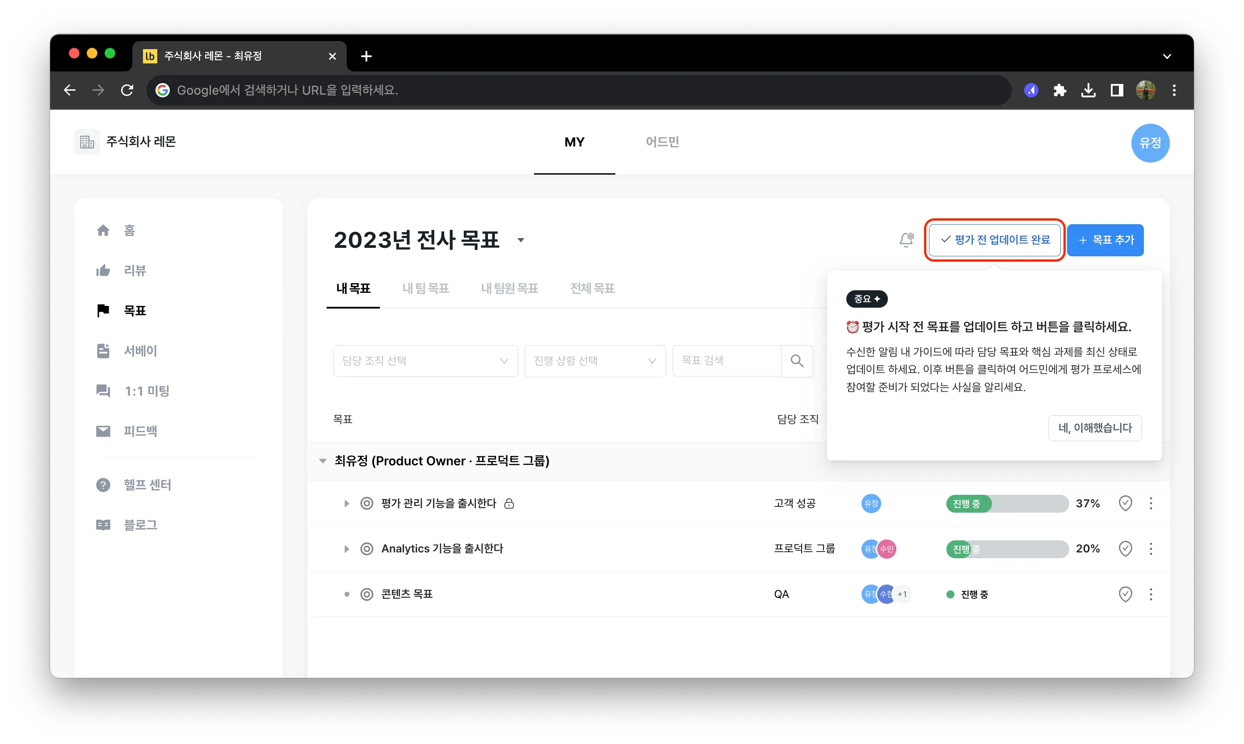Click the browser URL address bar

point(579,90)
